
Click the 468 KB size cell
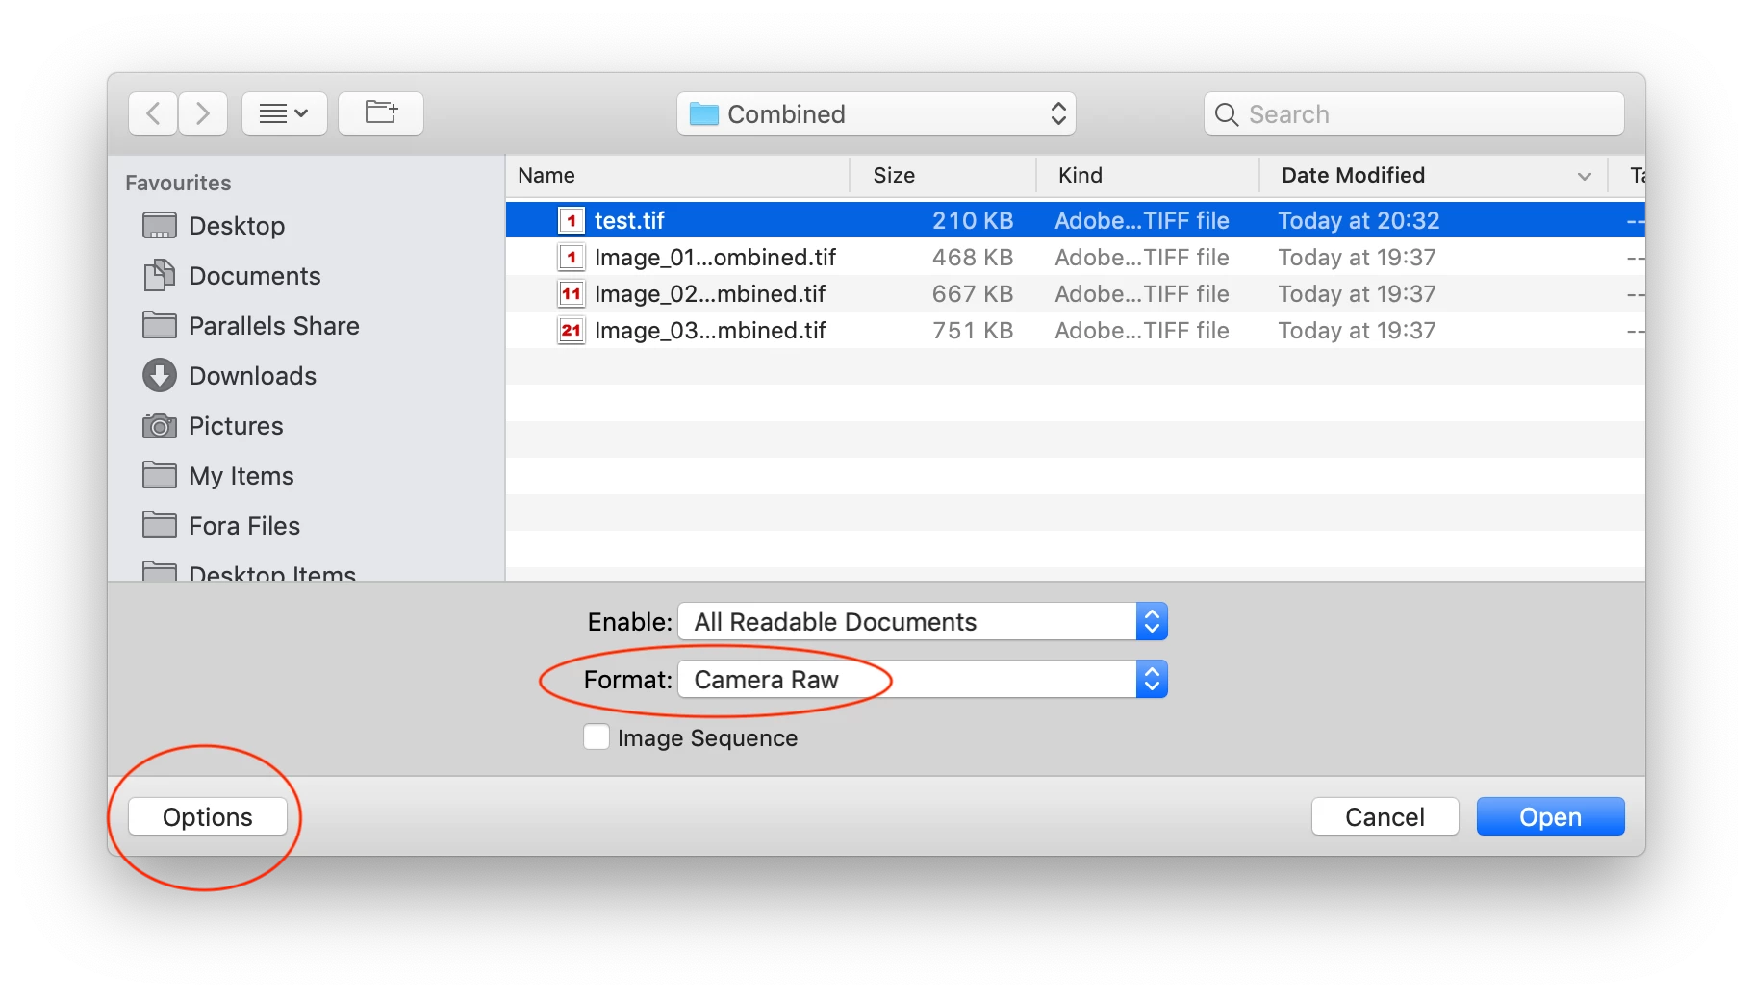pyautogui.click(x=973, y=258)
